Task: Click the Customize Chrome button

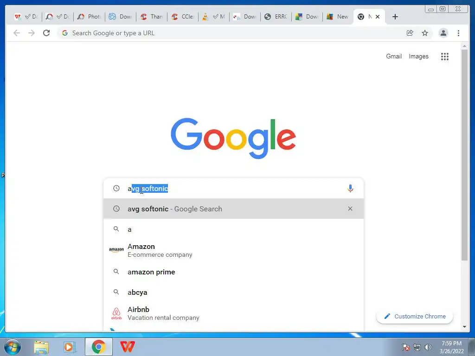Action: [414, 316]
